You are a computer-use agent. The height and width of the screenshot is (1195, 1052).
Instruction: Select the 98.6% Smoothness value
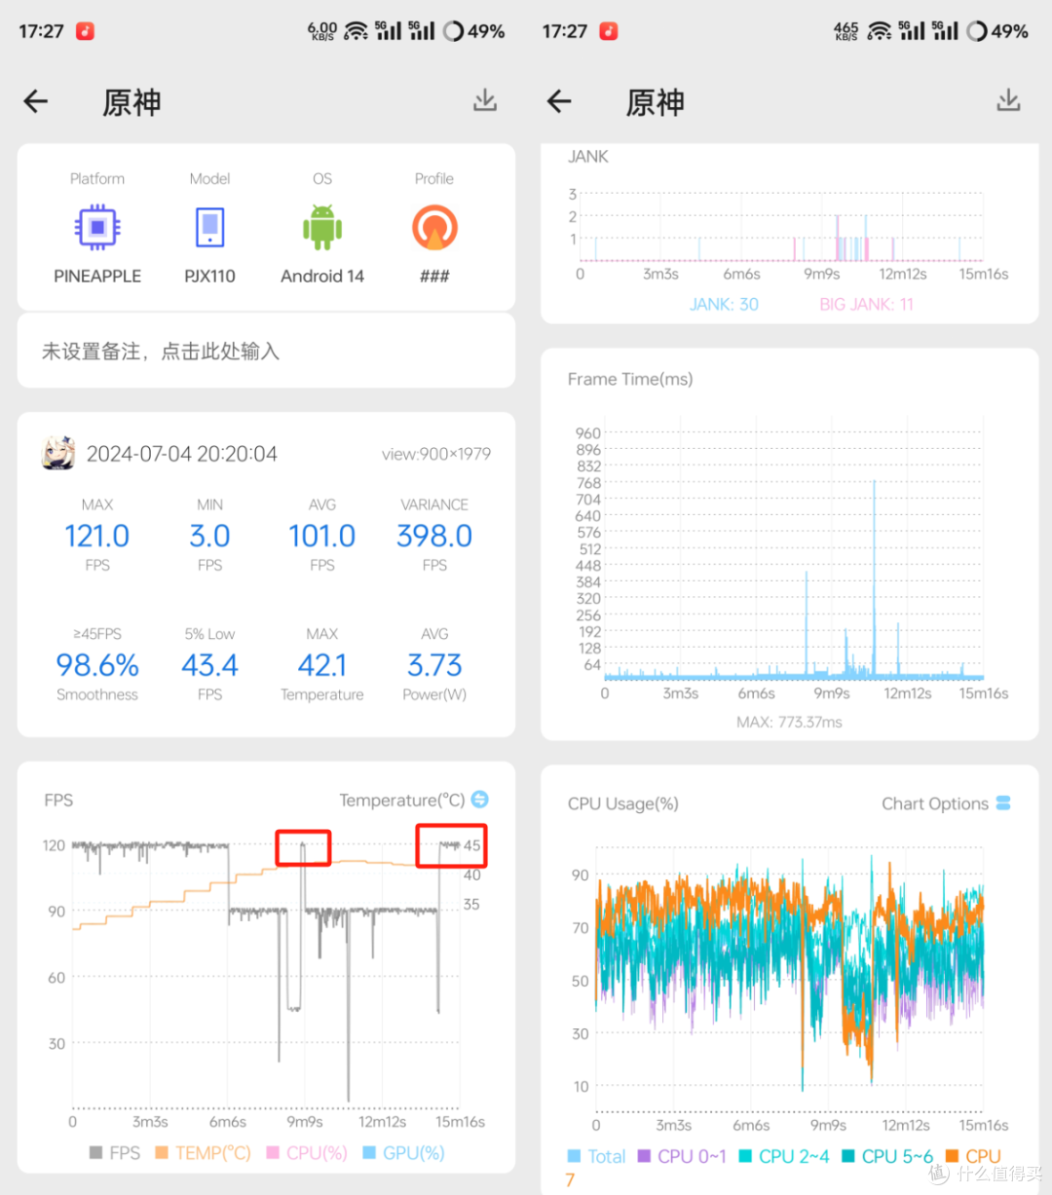coord(97,665)
